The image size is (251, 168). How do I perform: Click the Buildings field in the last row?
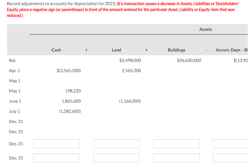pyautogui.click(x=176, y=158)
